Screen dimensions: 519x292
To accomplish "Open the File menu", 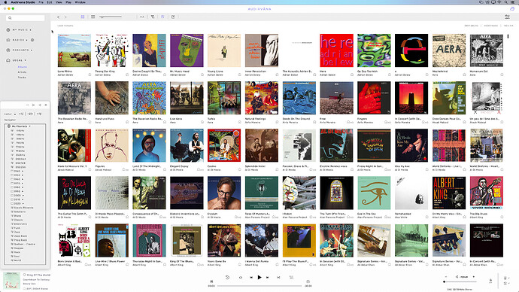I will click(x=41, y=2).
